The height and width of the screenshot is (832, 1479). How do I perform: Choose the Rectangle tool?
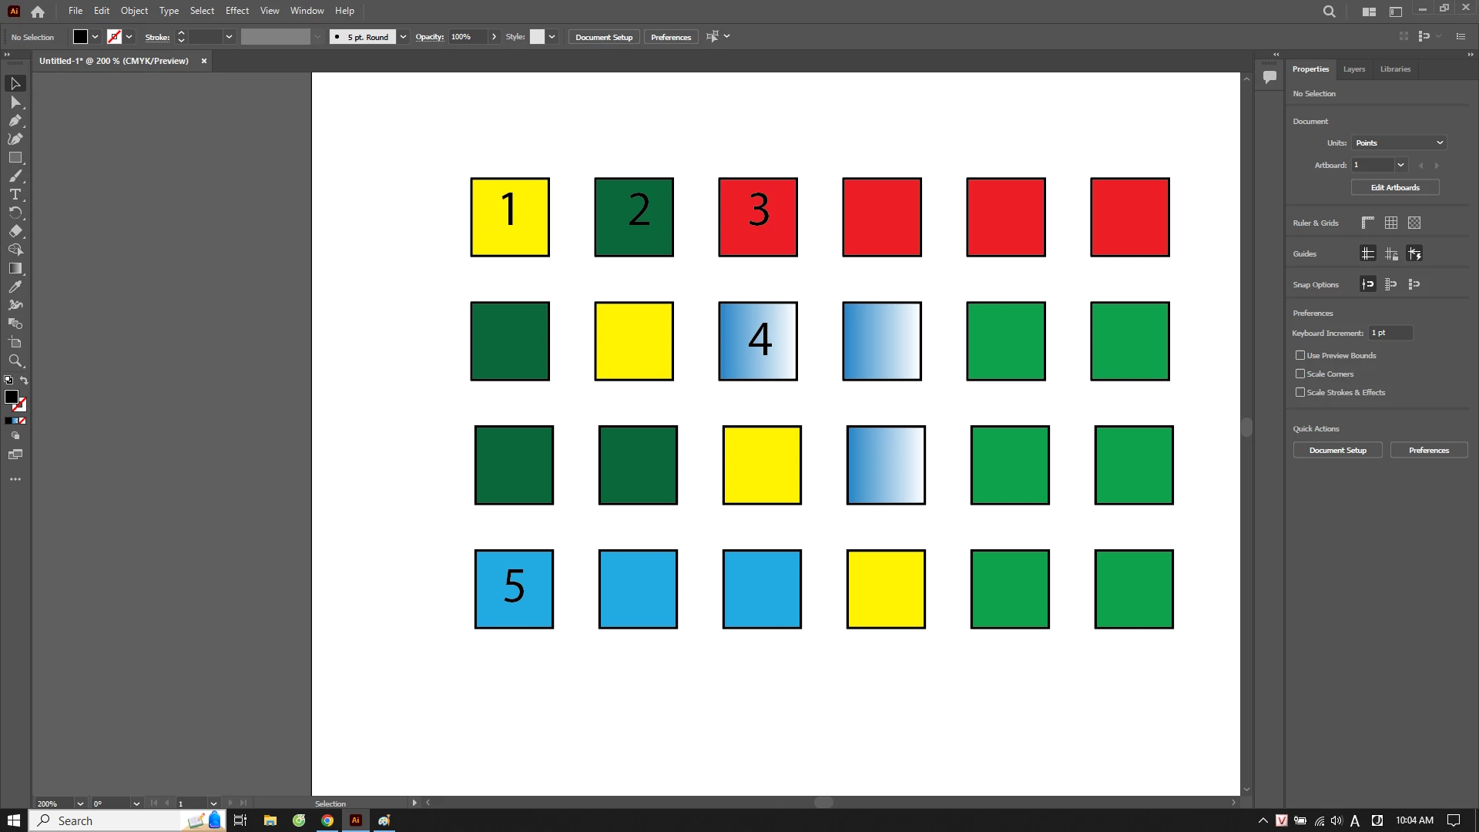coord(15,158)
